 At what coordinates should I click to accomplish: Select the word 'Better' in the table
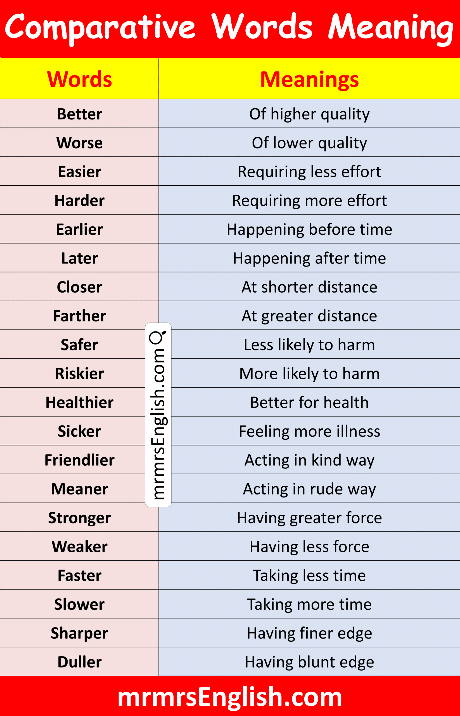tap(79, 114)
